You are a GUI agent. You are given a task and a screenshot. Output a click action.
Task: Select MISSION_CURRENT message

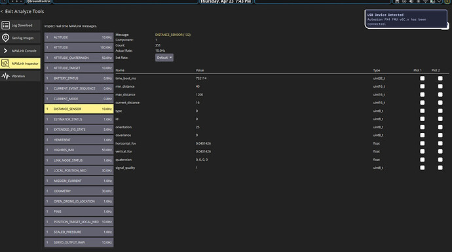point(79,181)
